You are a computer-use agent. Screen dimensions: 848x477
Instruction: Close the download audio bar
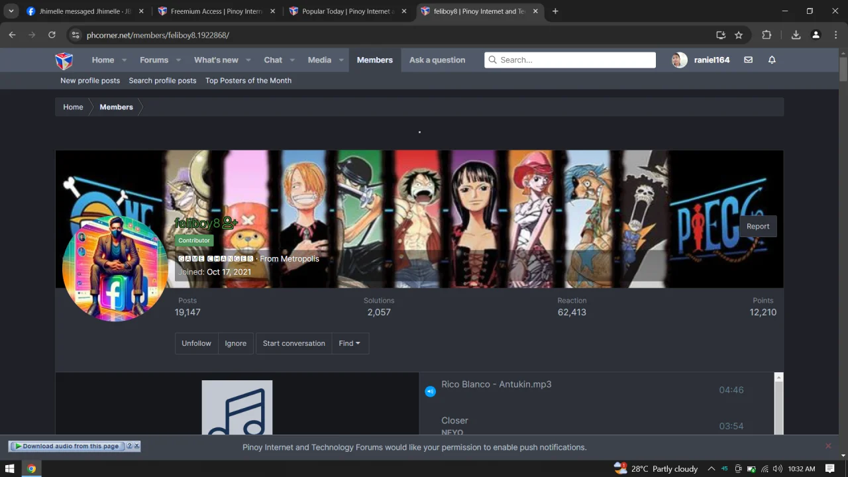[x=136, y=446]
